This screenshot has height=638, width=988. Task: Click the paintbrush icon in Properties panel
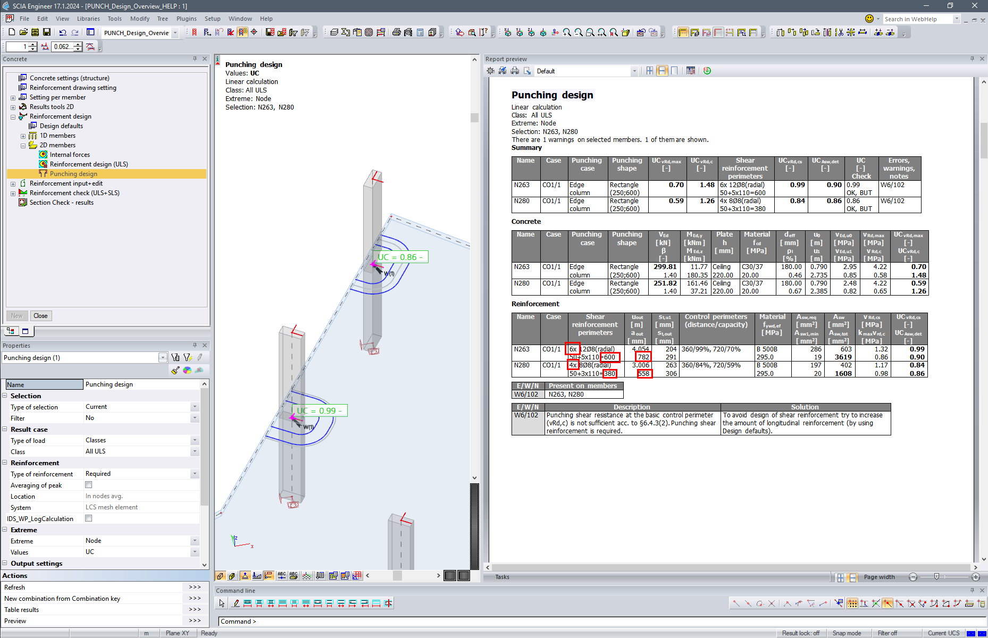pyautogui.click(x=175, y=370)
